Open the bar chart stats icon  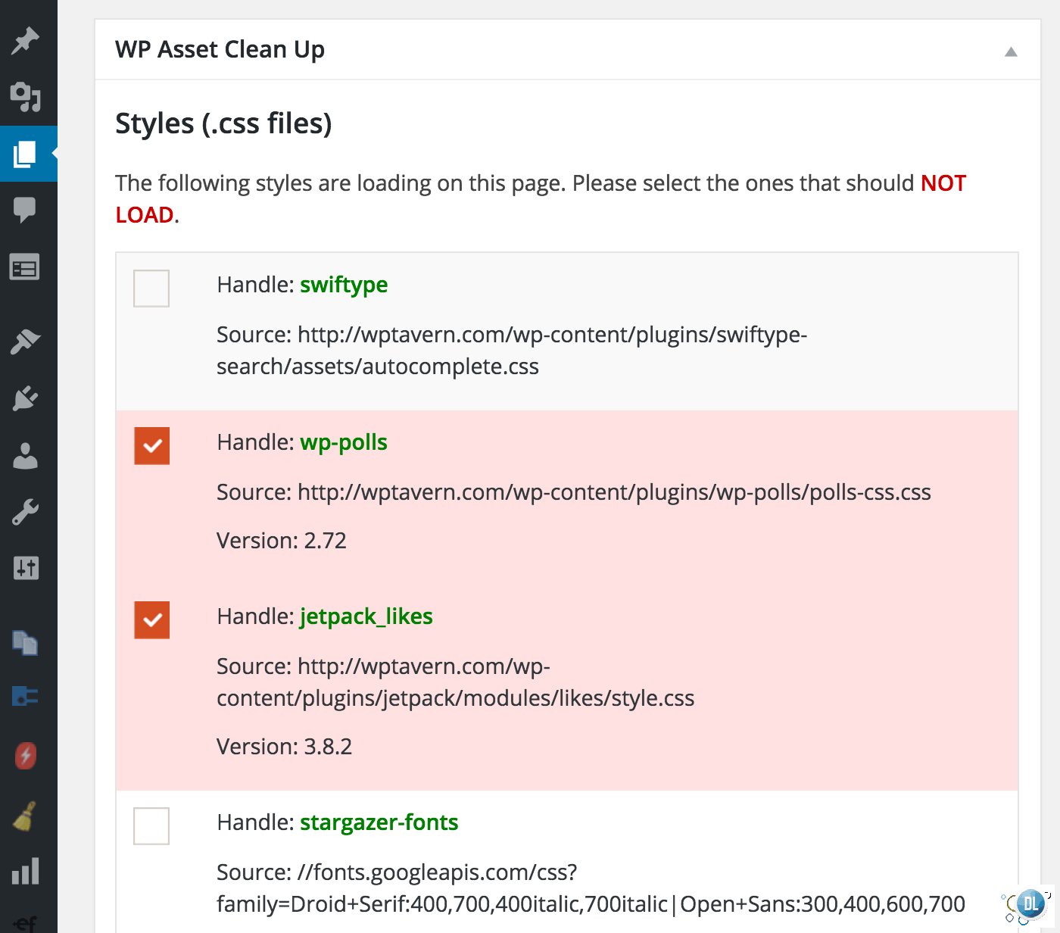(25, 871)
